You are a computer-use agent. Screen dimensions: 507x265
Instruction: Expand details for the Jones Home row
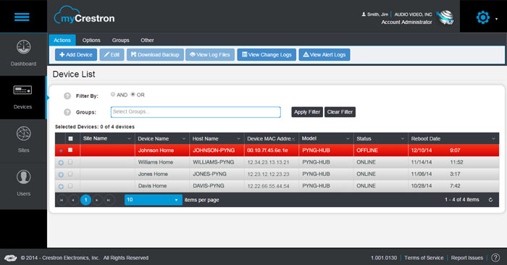tap(61, 174)
